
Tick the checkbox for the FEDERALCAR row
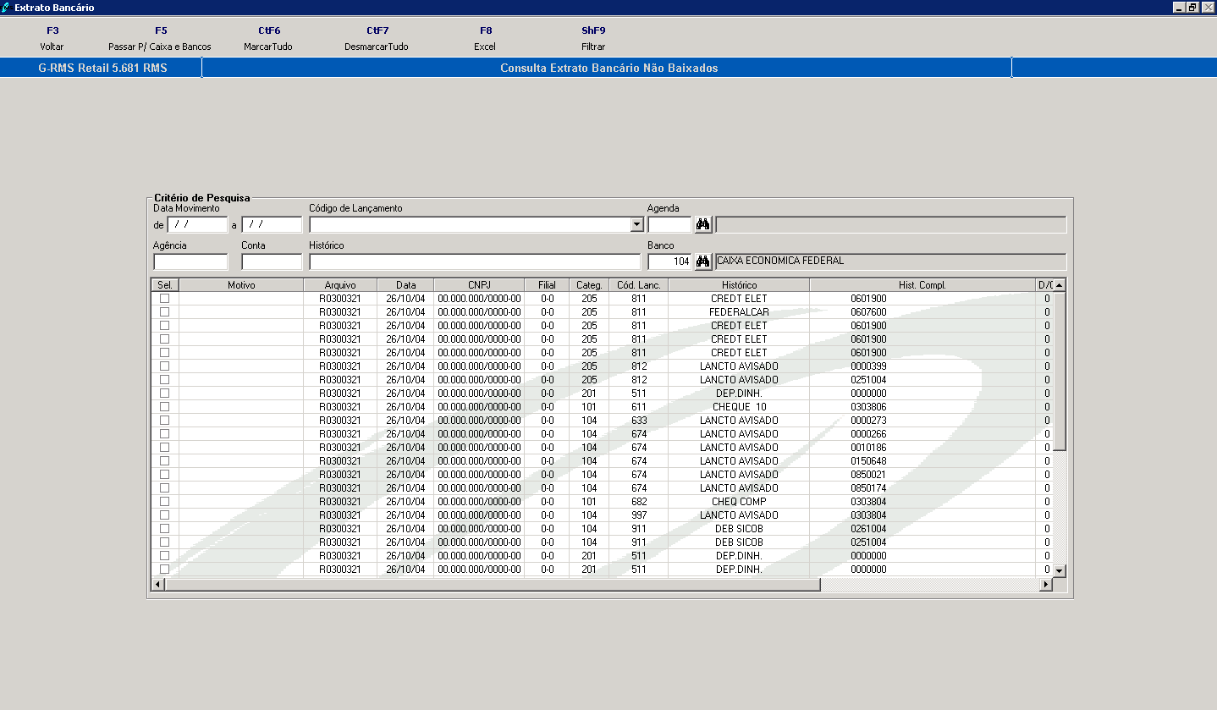(x=165, y=312)
